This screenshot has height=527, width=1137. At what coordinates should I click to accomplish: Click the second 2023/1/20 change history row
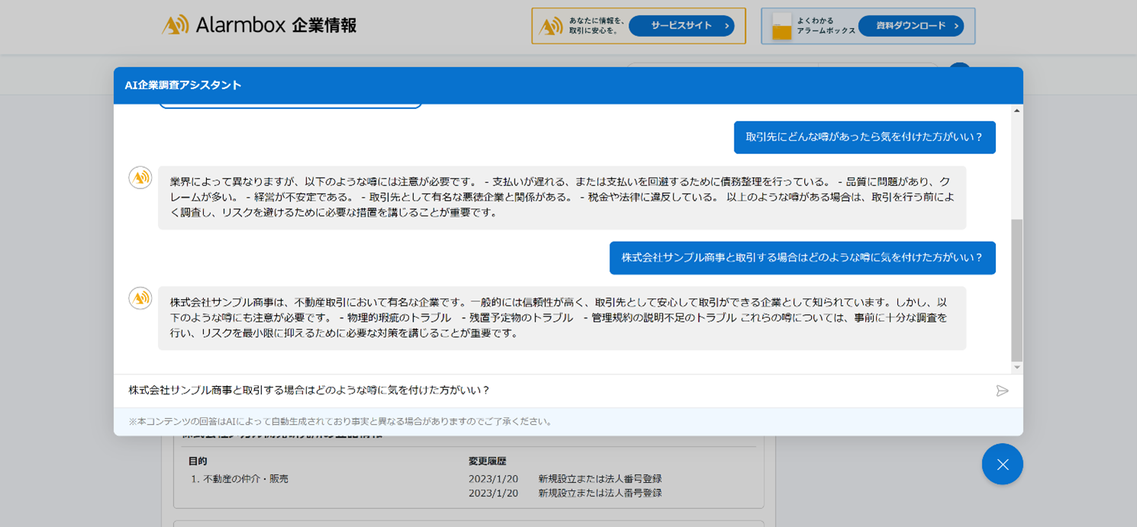(565, 493)
